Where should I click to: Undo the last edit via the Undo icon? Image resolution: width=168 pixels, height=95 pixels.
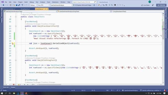click(x=22, y=5)
